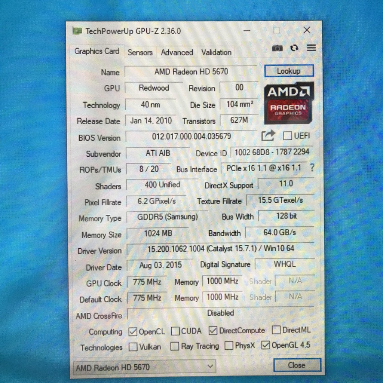The height and width of the screenshot is (383, 383).
Task: Click the bus interface question mark
Action: point(312,168)
